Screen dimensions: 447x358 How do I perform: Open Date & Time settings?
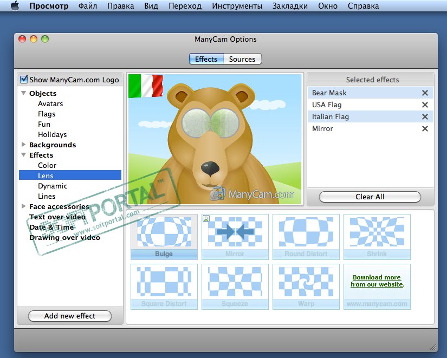click(51, 227)
